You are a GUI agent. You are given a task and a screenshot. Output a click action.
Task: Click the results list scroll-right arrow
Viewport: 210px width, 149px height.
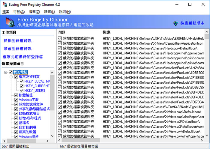click(x=202, y=140)
